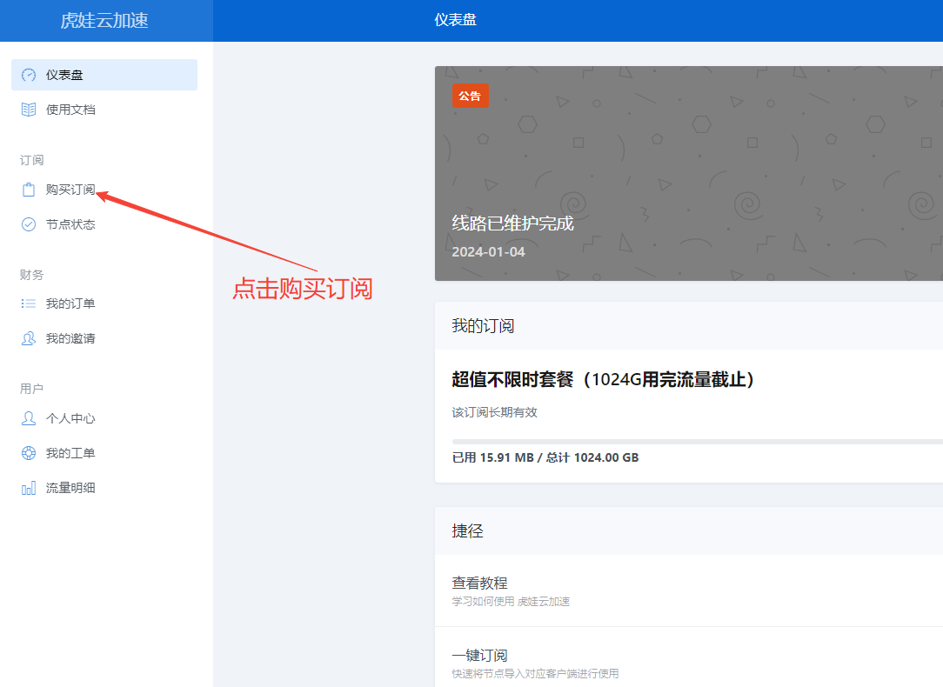Click the 超值不限时套餐 subscription title
Screen dimensions: 943x687
coord(602,380)
